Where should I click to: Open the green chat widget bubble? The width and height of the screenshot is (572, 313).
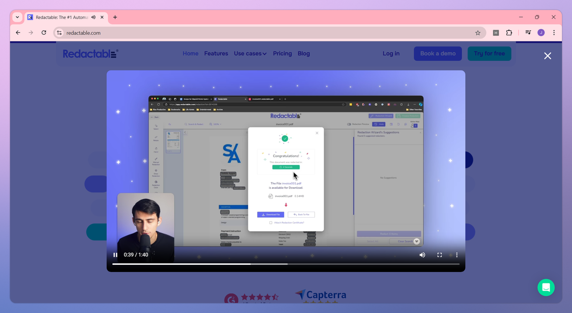(x=546, y=287)
